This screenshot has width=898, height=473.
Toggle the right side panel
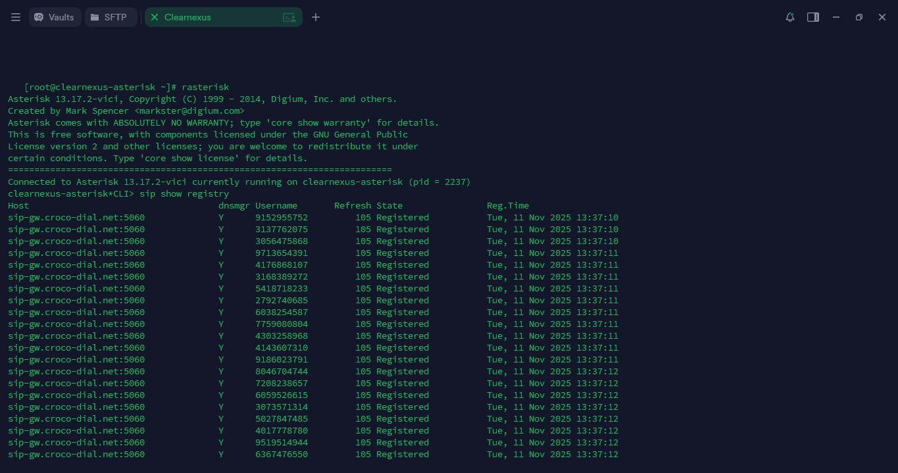813,17
